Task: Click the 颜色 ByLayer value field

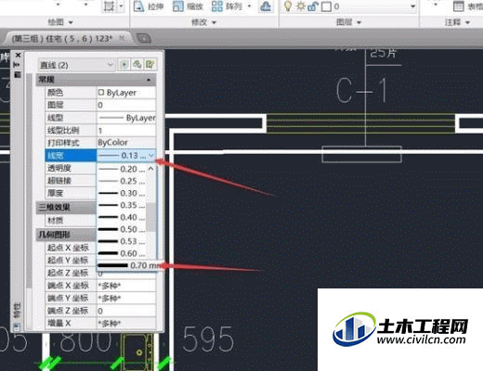Action: pyautogui.click(x=126, y=93)
